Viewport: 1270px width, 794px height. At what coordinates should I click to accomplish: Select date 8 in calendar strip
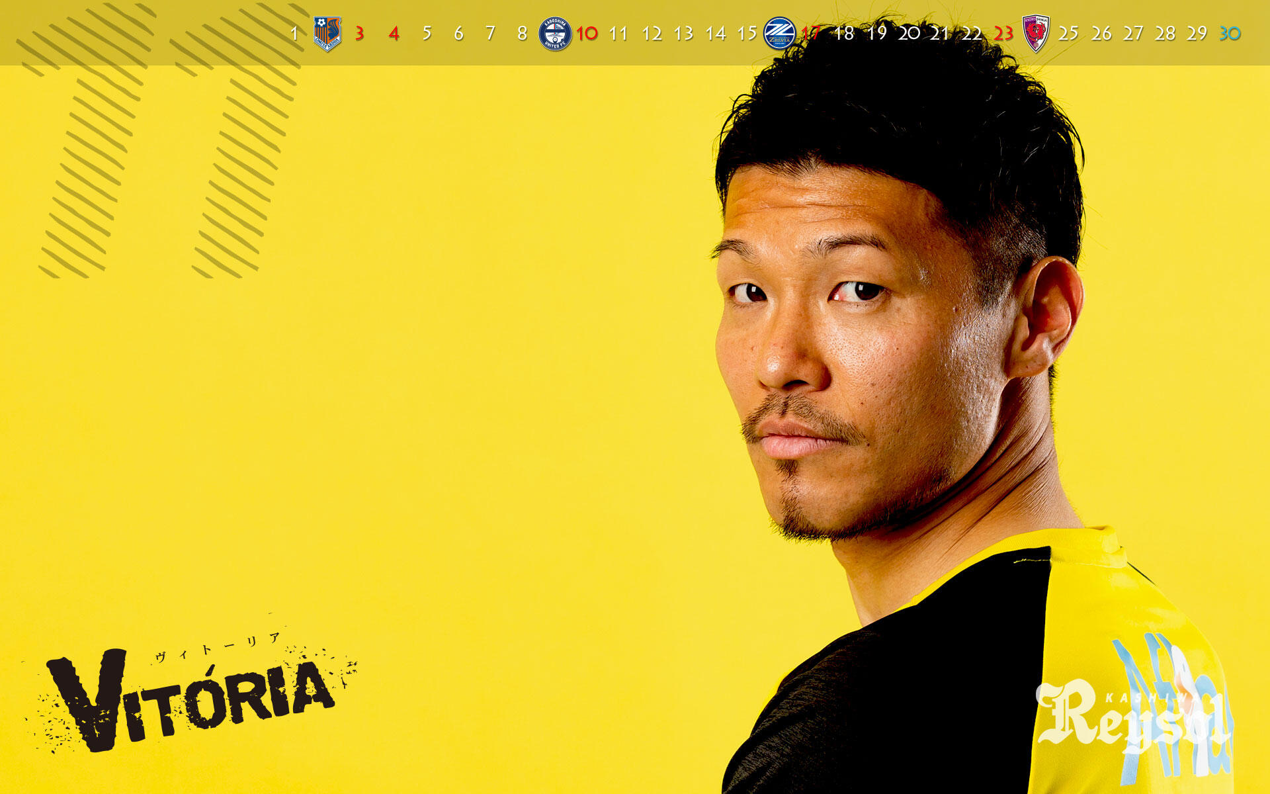[522, 33]
